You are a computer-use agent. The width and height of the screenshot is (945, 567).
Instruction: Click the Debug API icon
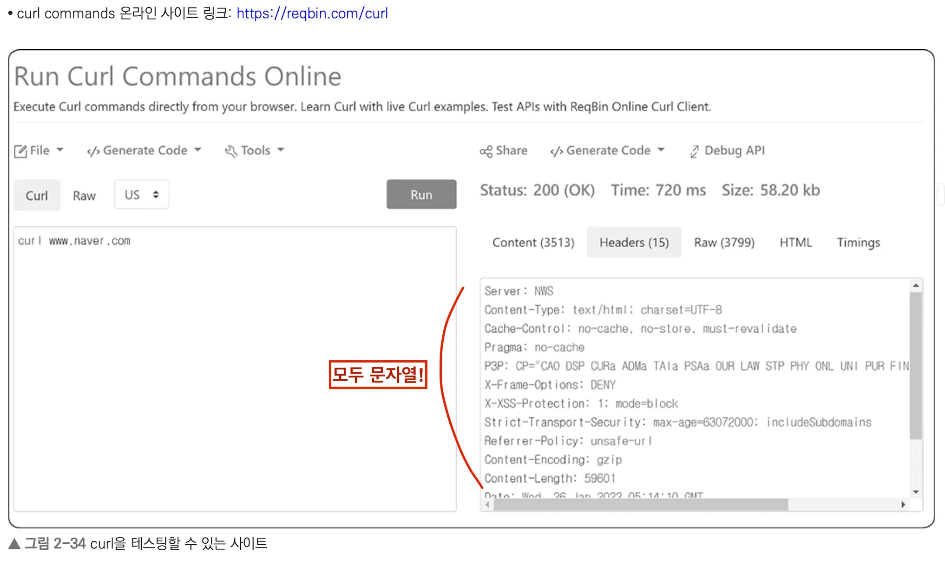pyautogui.click(x=694, y=151)
